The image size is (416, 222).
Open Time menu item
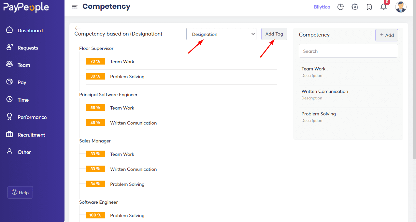point(23,100)
